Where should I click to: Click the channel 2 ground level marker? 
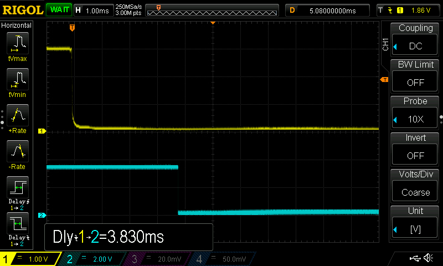(x=42, y=216)
